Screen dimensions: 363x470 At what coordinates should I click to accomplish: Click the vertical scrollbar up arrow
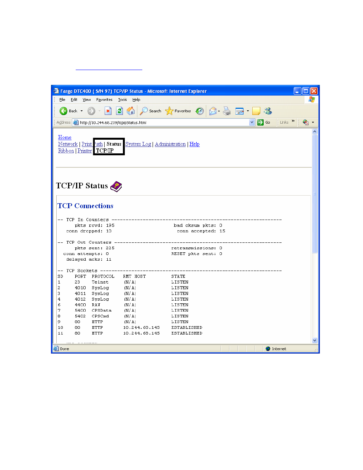(x=315, y=132)
